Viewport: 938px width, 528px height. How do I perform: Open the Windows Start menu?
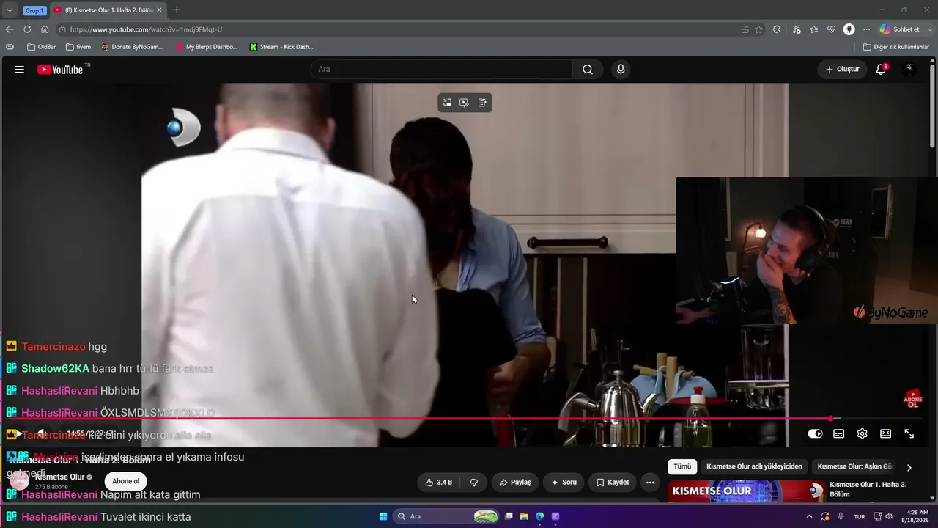click(x=383, y=516)
